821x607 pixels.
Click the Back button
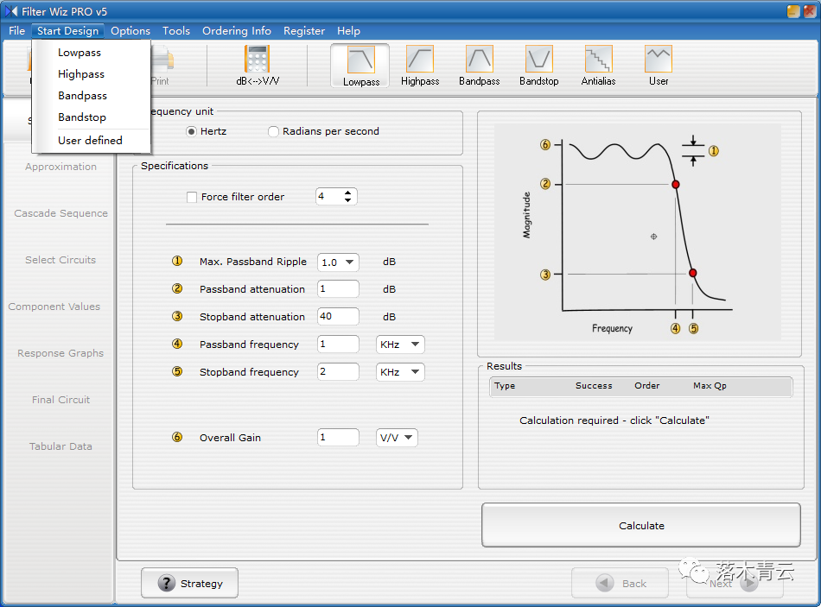tap(621, 583)
